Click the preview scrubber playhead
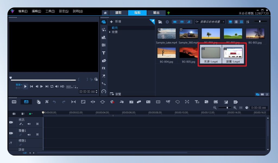The height and width of the screenshot is (163, 278). 11,78
